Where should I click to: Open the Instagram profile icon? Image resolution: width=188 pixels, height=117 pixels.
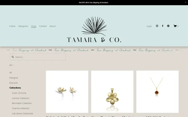pos(157,26)
